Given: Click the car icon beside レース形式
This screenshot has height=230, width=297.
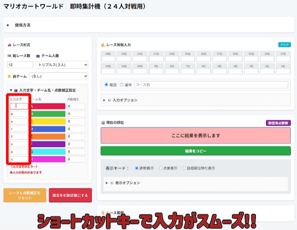Looking at the screenshot, I should [x=9, y=45].
